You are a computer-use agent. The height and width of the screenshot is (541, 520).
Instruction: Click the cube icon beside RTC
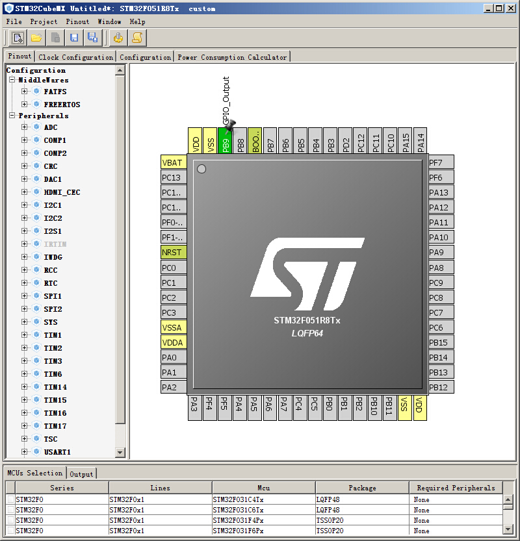36,283
